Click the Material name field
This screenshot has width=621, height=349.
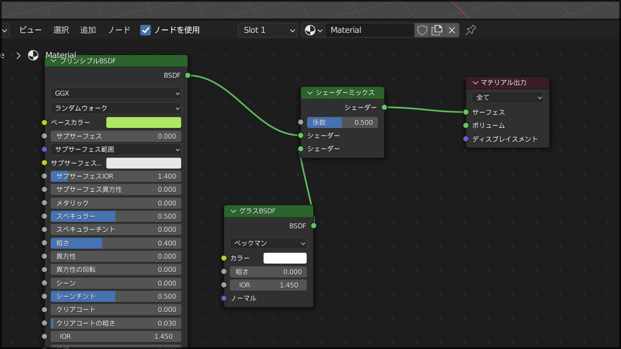pyautogui.click(x=369, y=30)
